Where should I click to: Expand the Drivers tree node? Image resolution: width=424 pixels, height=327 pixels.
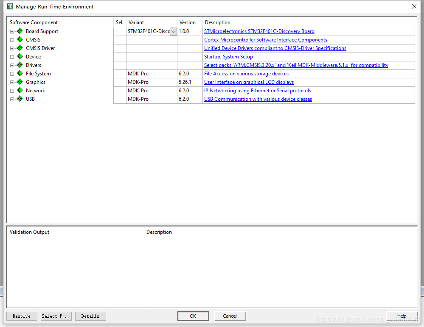tap(12, 65)
